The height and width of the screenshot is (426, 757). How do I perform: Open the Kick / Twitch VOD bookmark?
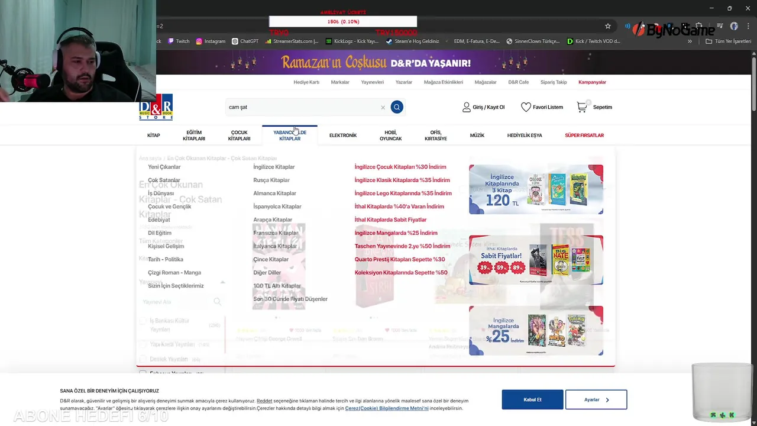point(593,41)
